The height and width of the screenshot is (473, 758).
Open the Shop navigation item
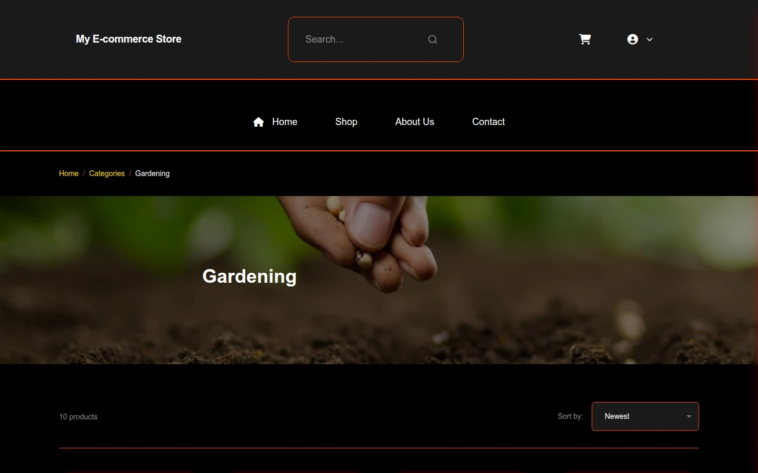346,122
